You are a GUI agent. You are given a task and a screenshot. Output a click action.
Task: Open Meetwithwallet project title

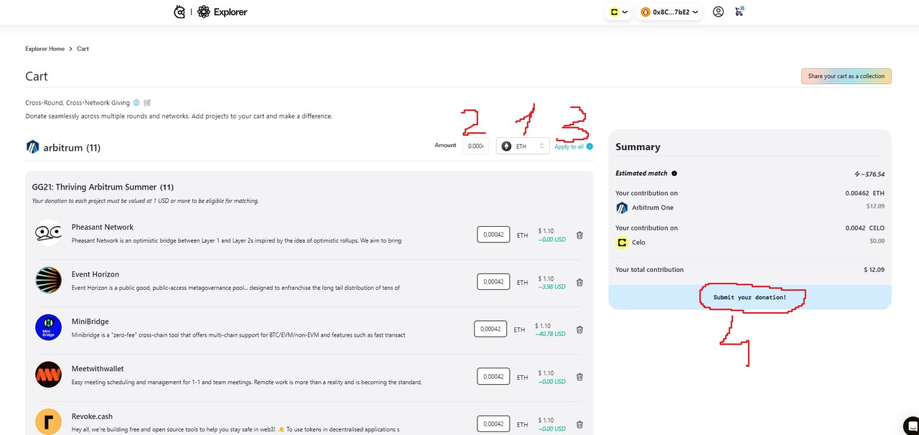(x=98, y=369)
